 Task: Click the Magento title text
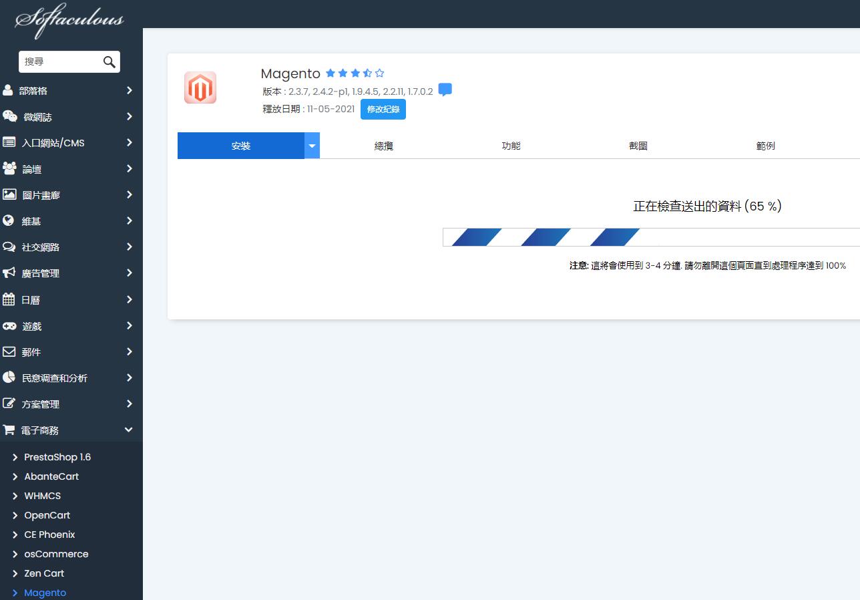290,73
